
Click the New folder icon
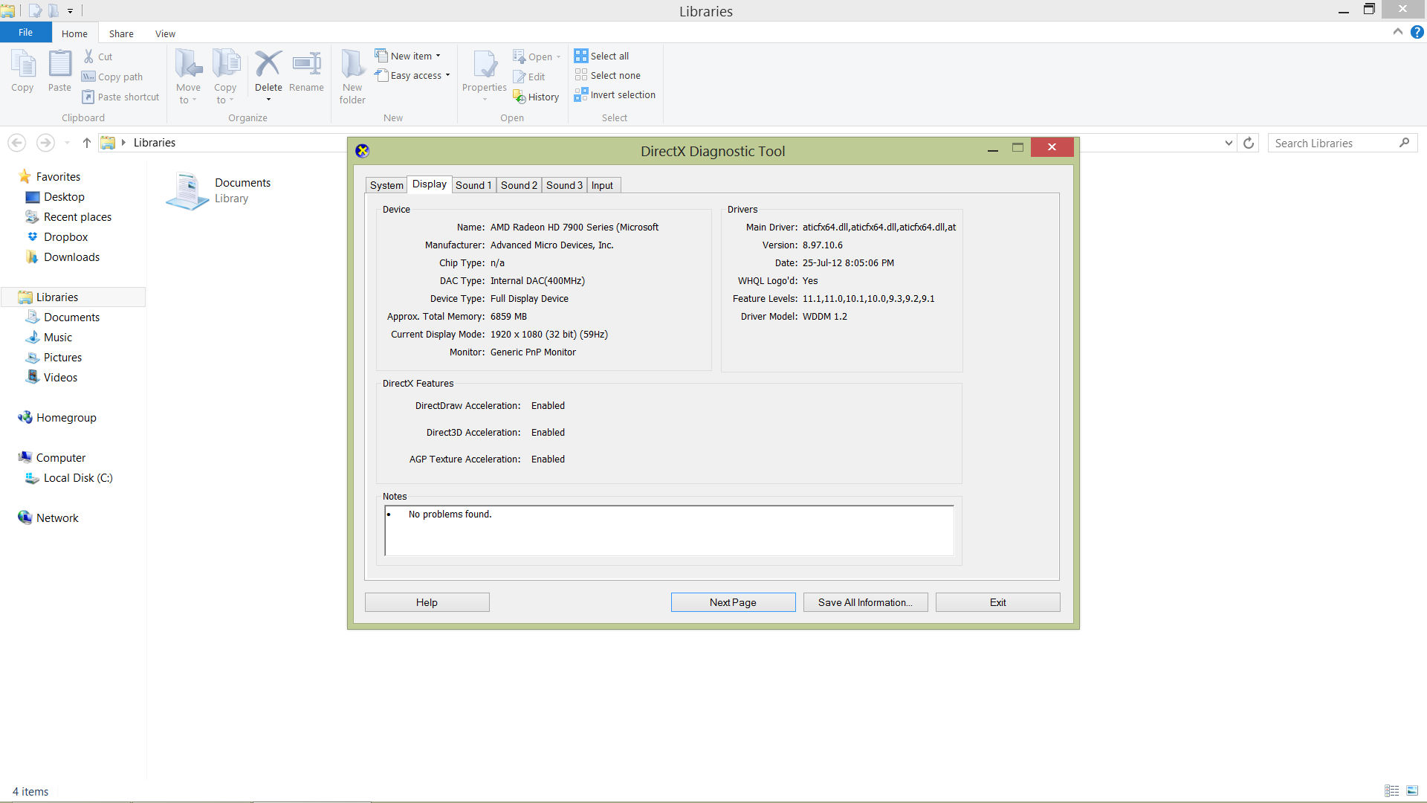click(352, 64)
